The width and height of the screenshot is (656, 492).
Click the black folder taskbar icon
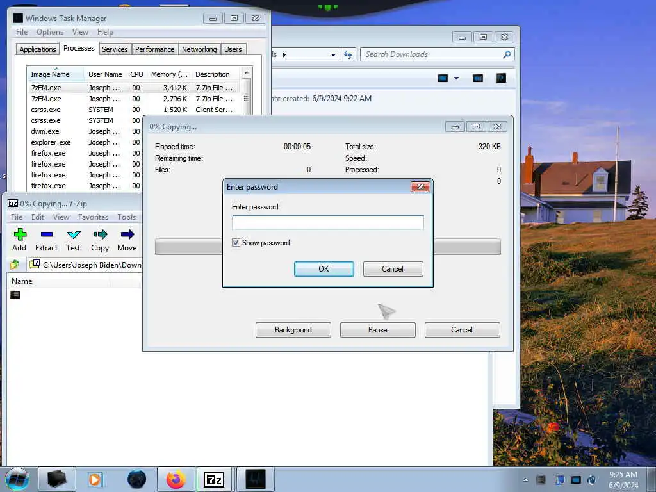[57, 479]
